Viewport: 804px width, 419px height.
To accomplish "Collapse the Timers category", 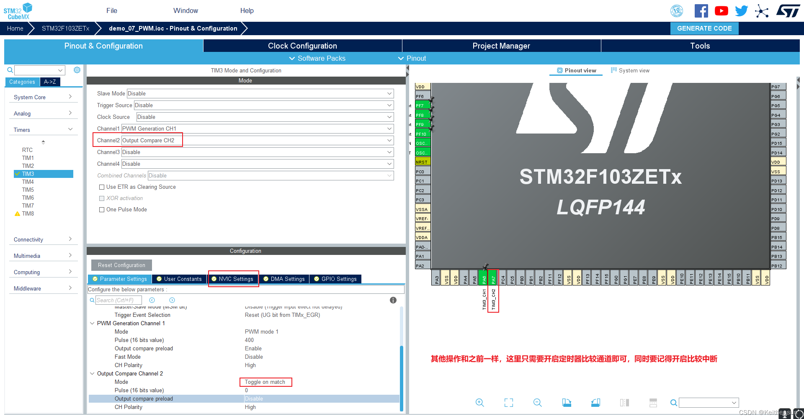I will pos(43,130).
